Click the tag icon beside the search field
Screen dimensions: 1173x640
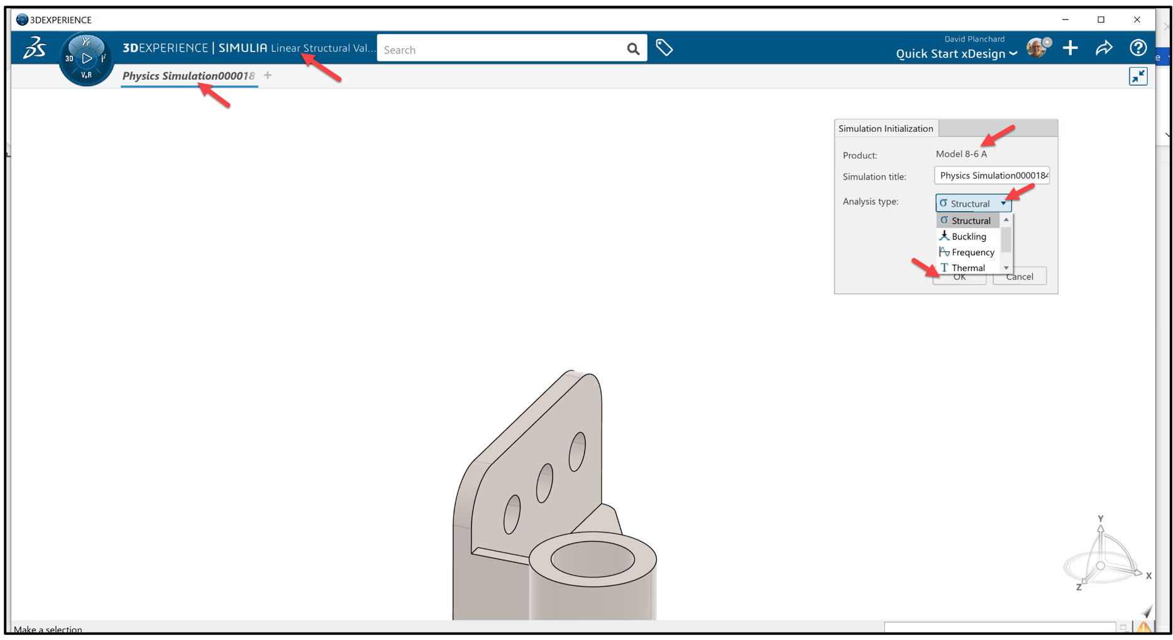tap(665, 47)
